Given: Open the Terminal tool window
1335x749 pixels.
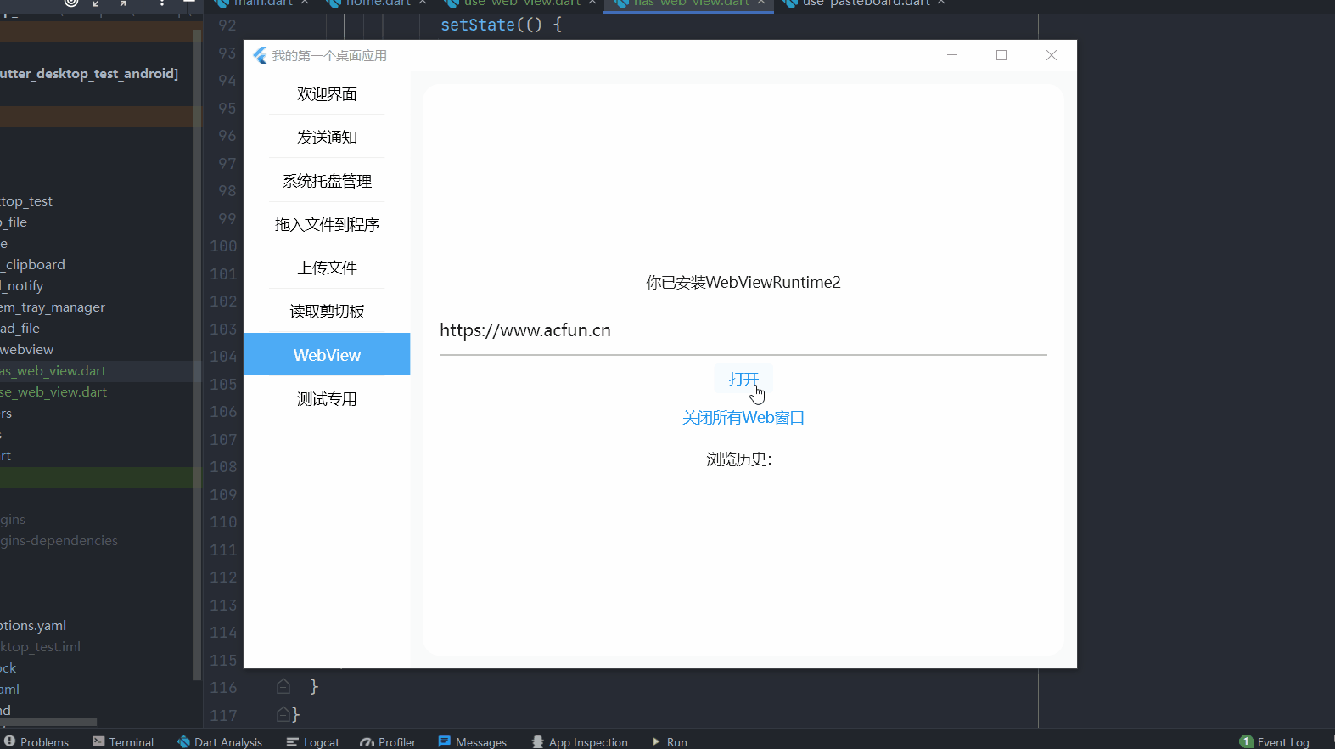Looking at the screenshot, I should (x=123, y=741).
